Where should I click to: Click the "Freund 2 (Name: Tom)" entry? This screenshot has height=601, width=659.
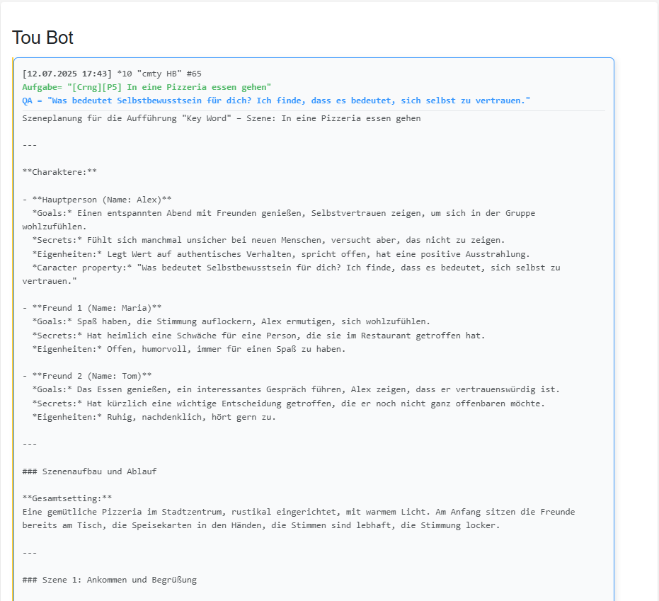point(91,376)
